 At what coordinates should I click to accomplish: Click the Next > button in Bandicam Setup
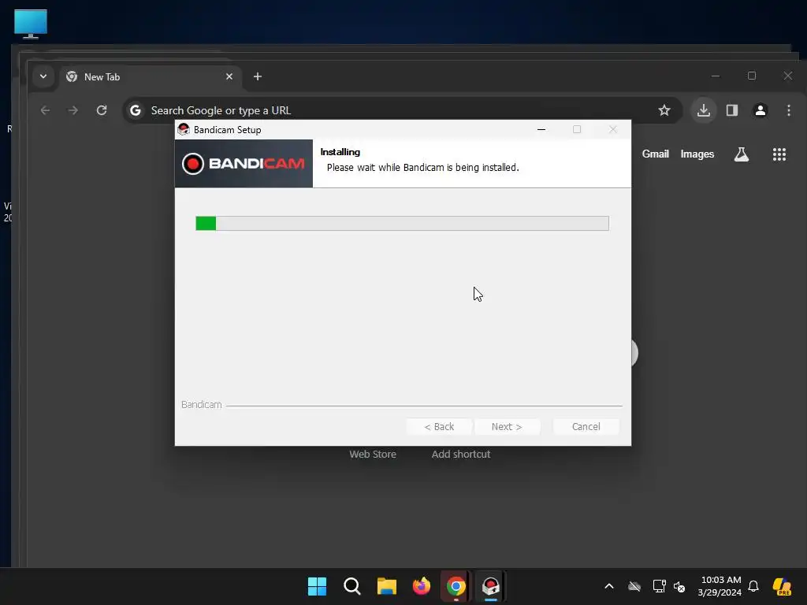[x=507, y=426]
